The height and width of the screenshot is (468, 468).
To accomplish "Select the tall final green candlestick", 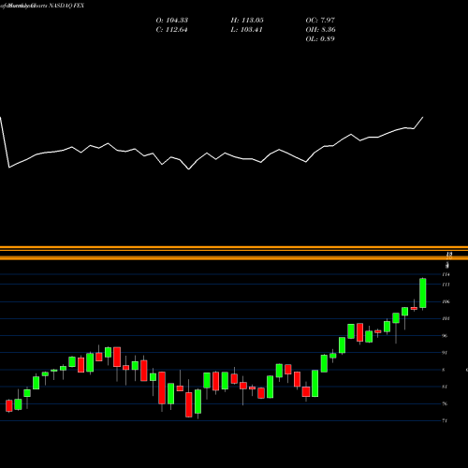I will click(x=423, y=293).
